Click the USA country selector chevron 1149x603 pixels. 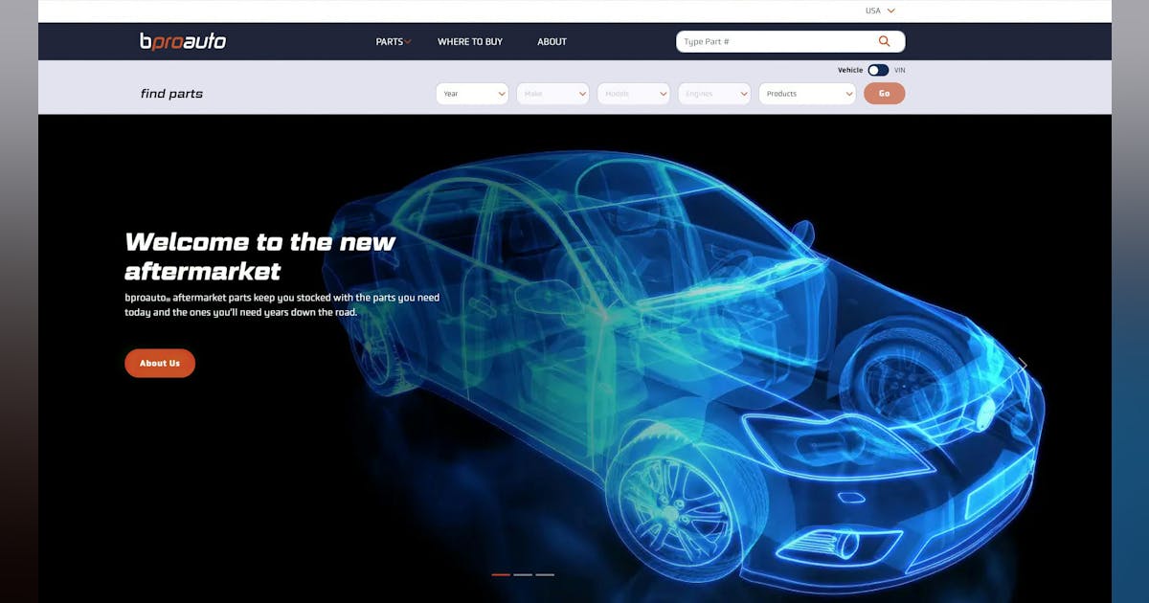coord(891,11)
